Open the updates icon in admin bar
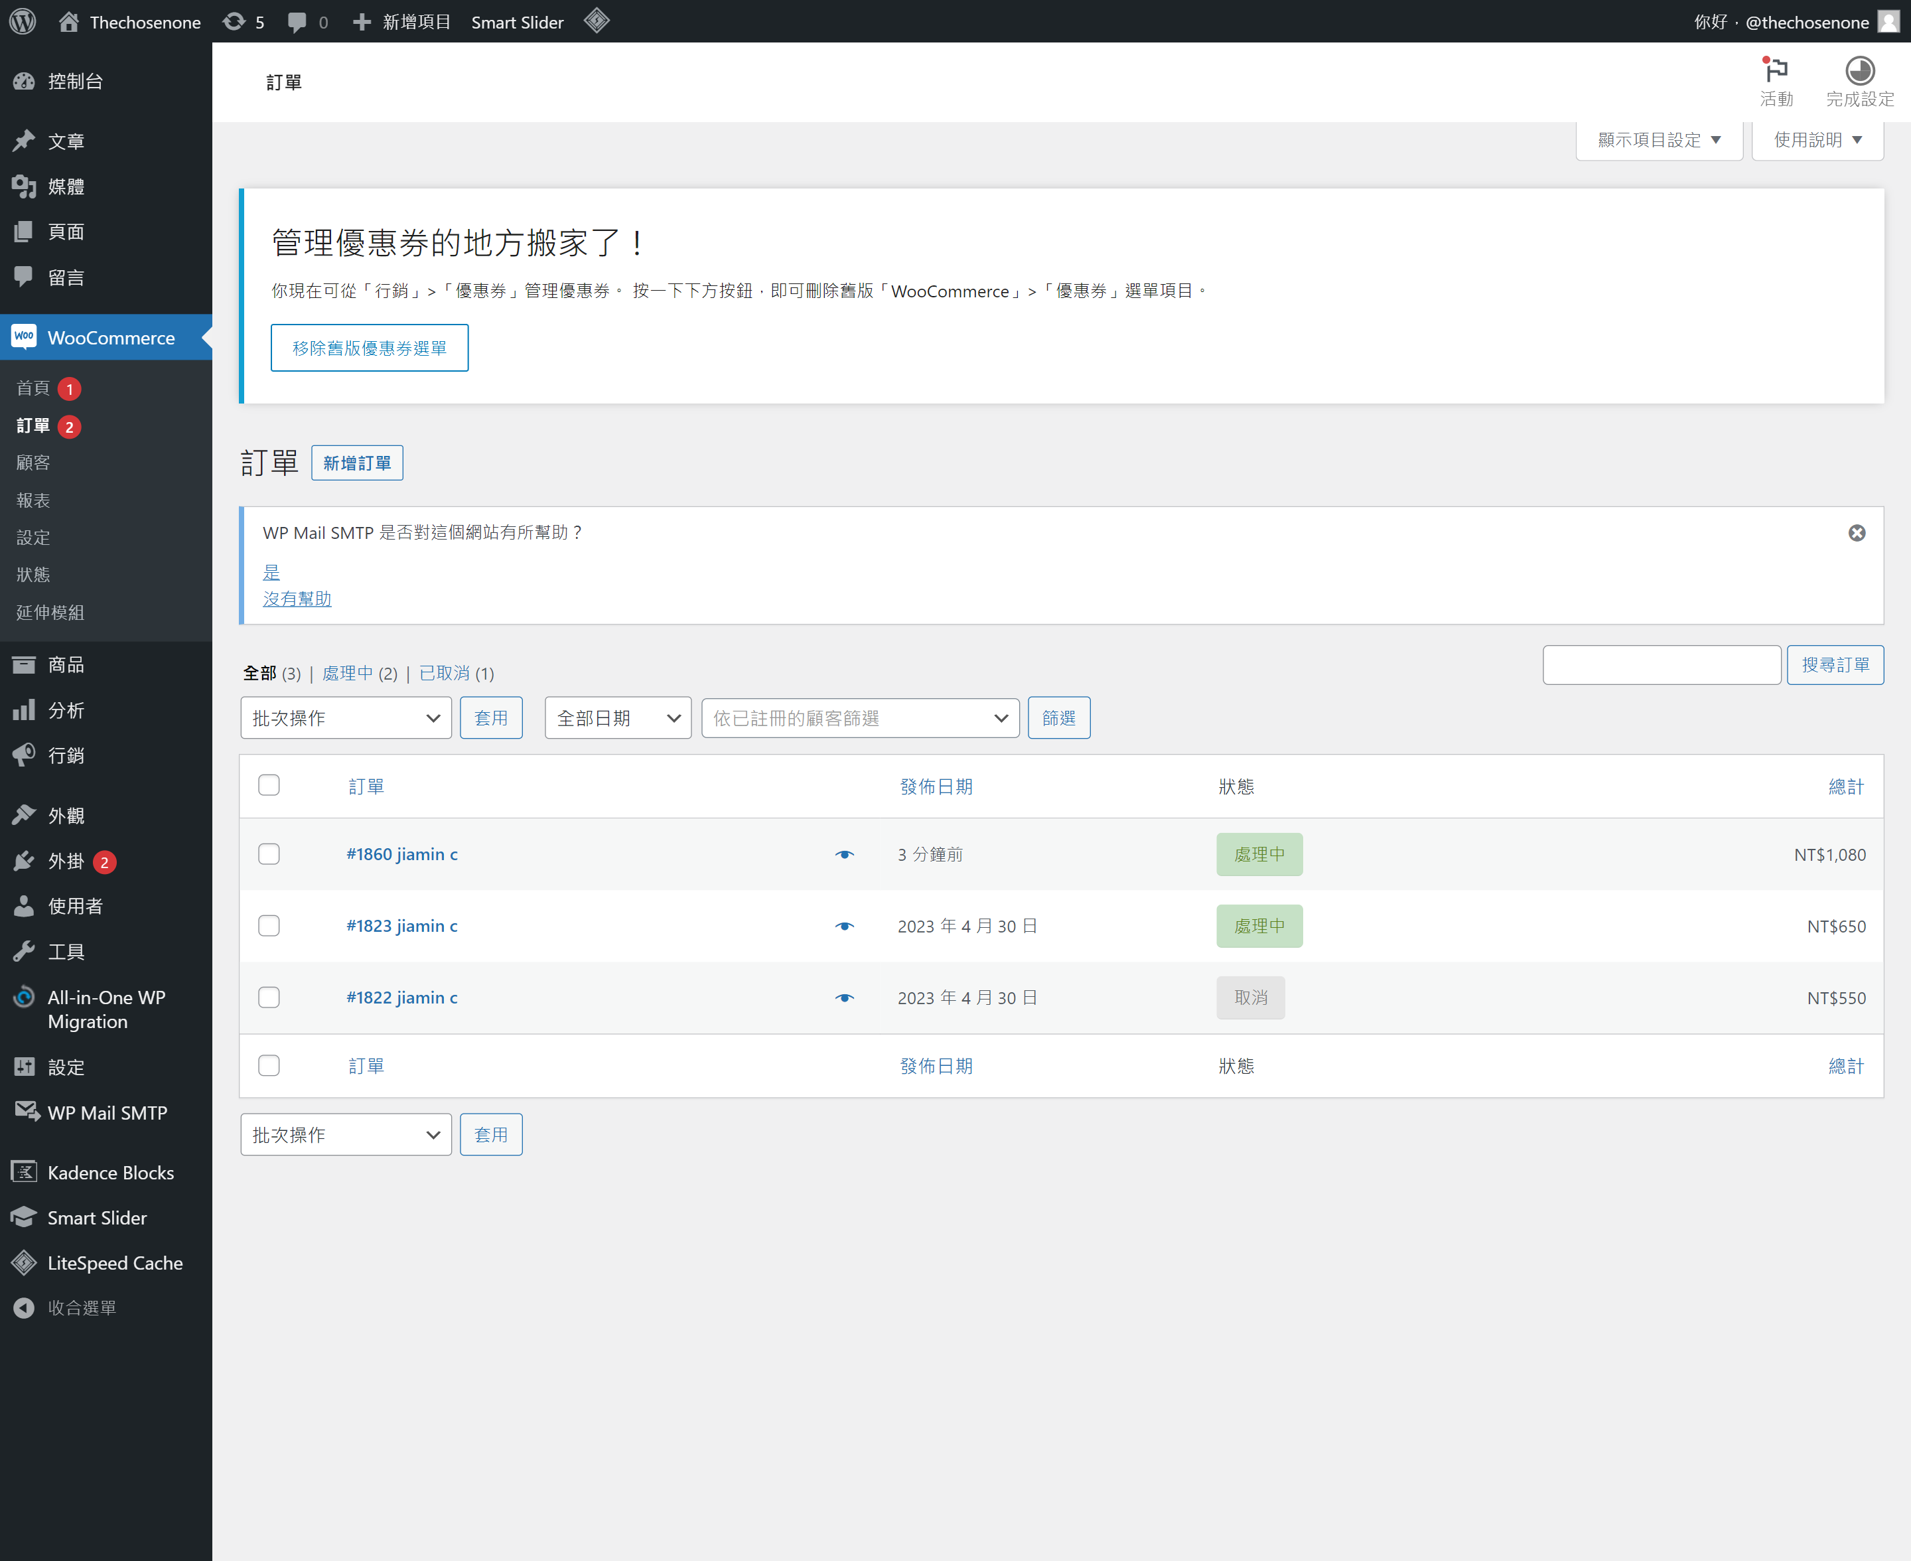 (234, 22)
